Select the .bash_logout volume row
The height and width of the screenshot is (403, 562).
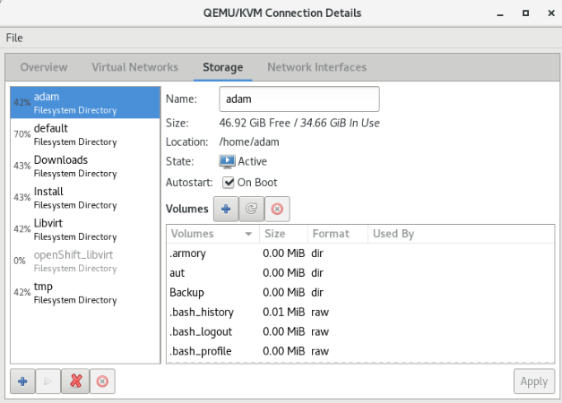point(360,331)
